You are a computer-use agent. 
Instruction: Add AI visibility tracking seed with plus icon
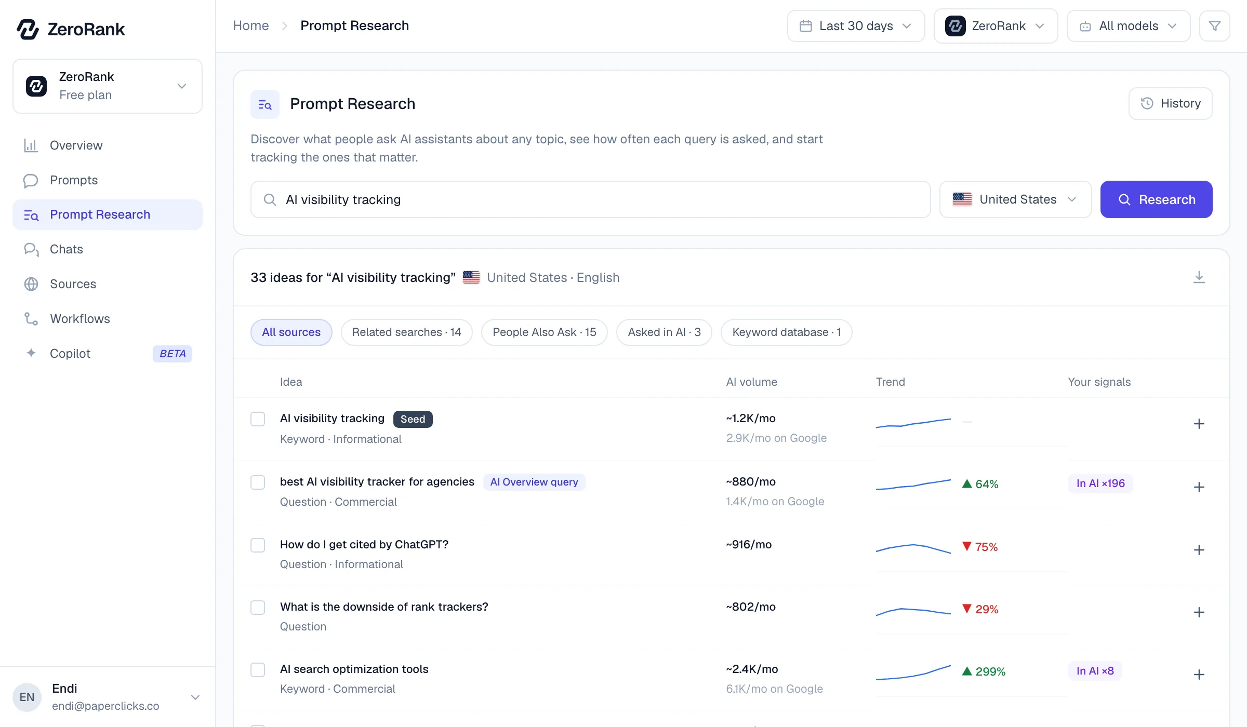pos(1199,424)
